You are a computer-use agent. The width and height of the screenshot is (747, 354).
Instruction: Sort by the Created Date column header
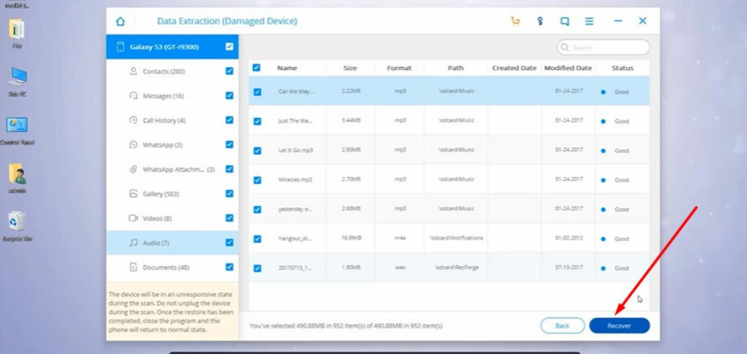514,68
